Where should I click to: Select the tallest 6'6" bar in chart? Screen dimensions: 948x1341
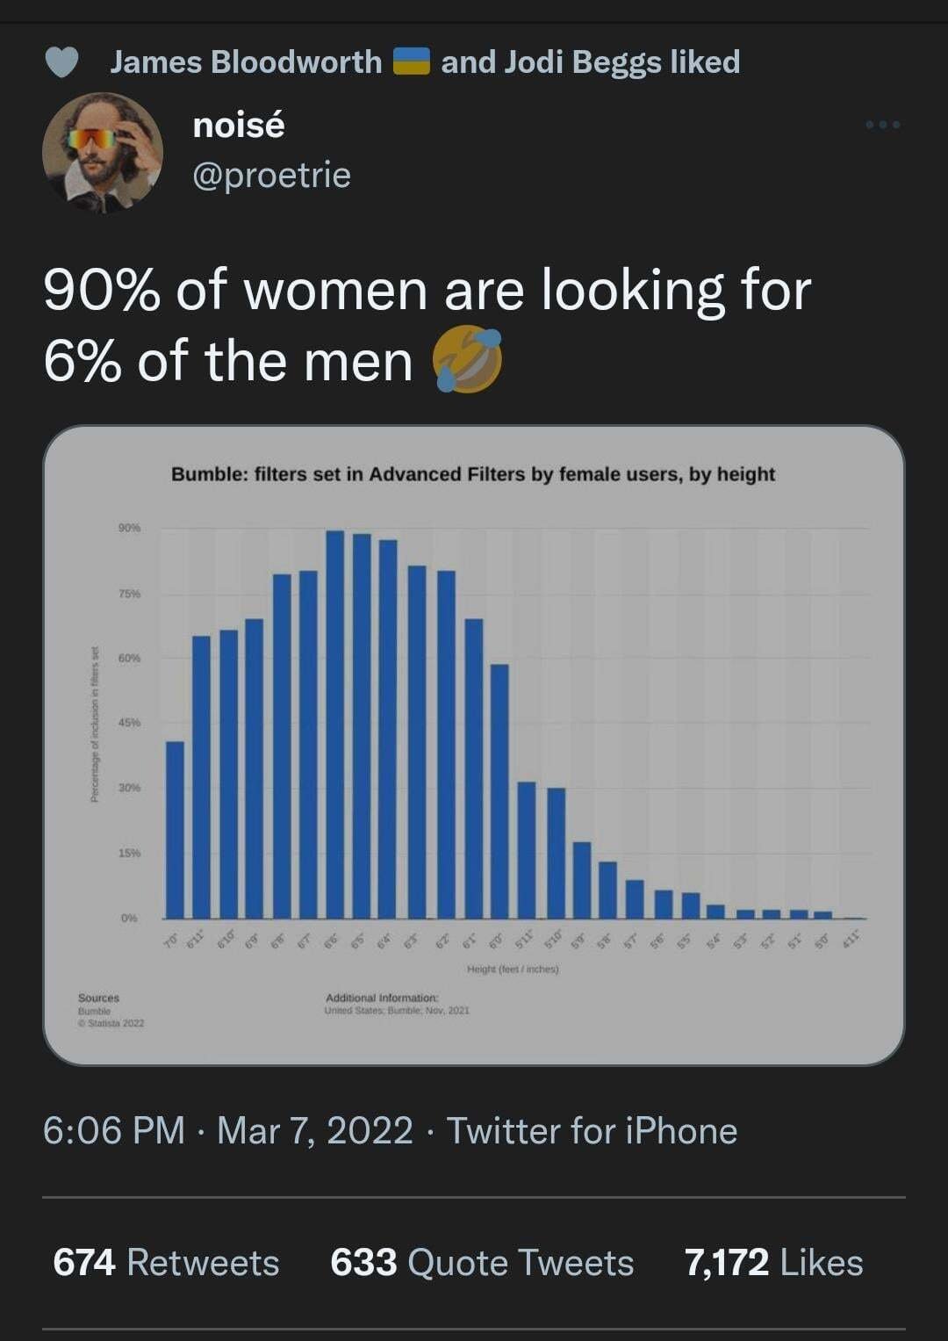point(334,725)
